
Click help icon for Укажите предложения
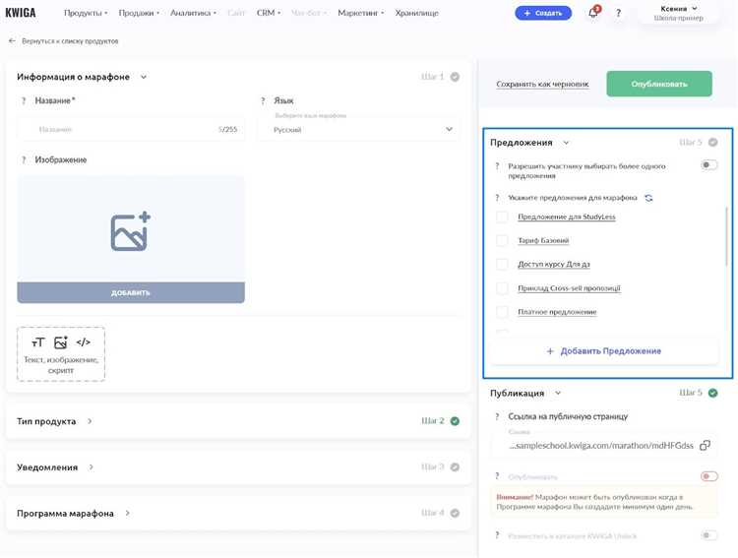497,198
